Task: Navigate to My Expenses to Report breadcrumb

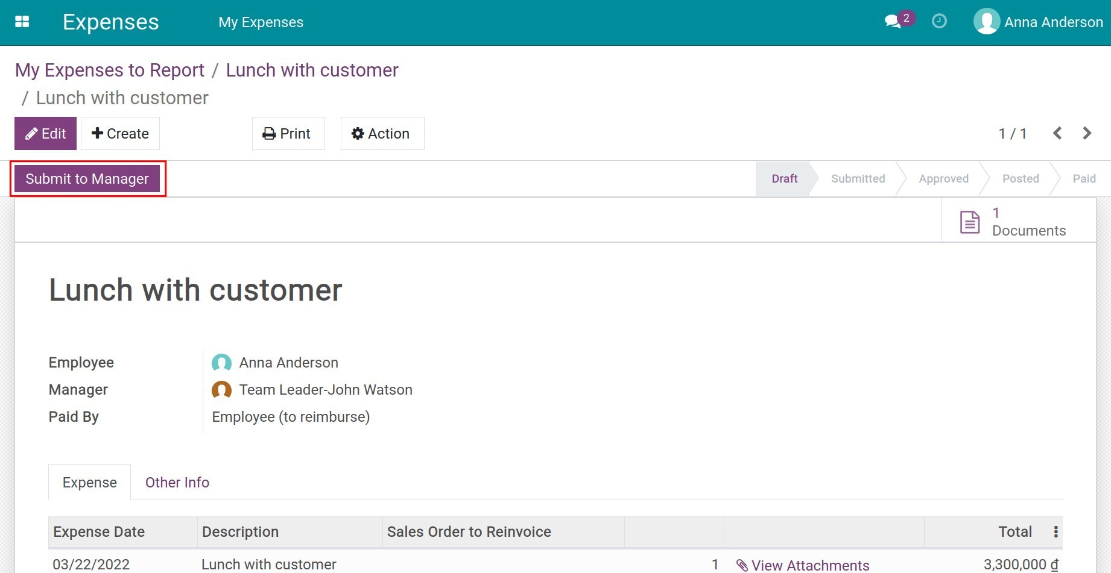Action: point(110,70)
